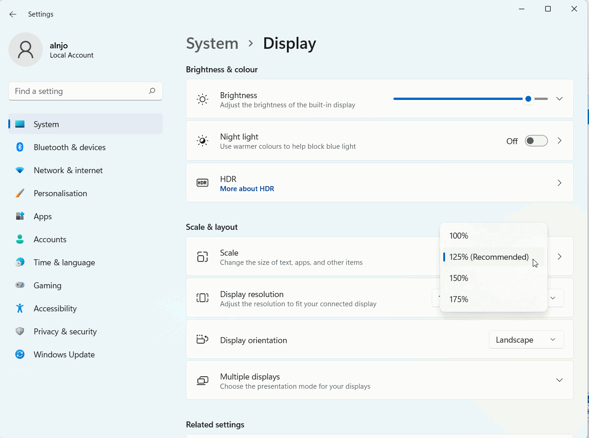The width and height of the screenshot is (589, 438).
Task: Open the alnjo user avatar picture
Action: 25,50
